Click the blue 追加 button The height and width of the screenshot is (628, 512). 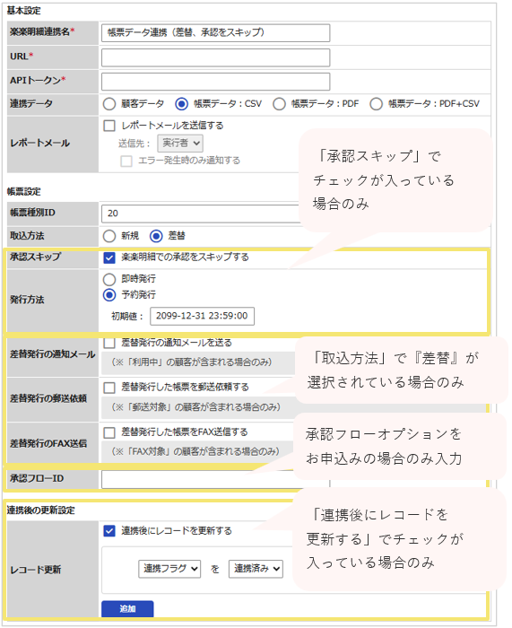tap(127, 609)
